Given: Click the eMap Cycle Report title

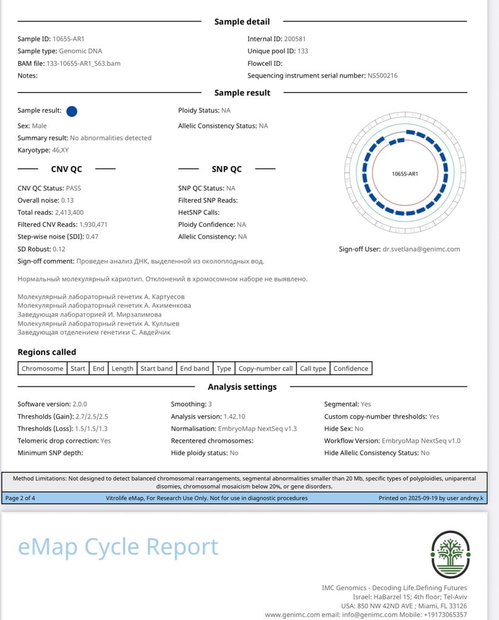Looking at the screenshot, I should point(118,547).
